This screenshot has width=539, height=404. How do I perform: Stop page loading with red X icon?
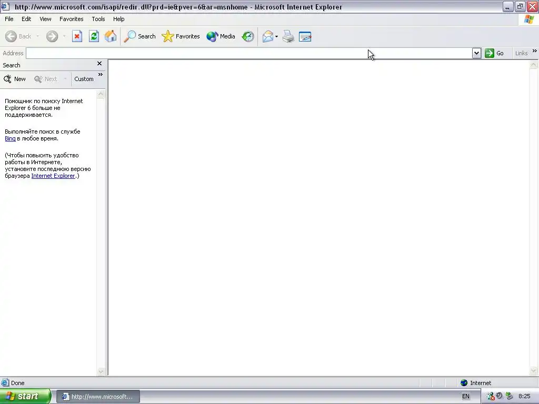pos(77,36)
